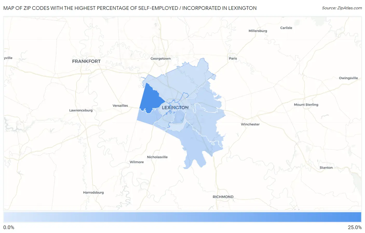
Task: Click the Lawrenceburg town label
Action: 81,110
